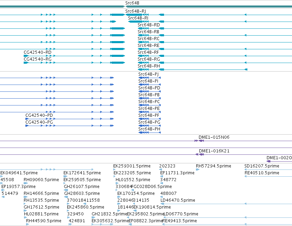Open the EK245860.5prime EST
Viewport: 292px width, 226px height.
(85, 207)
